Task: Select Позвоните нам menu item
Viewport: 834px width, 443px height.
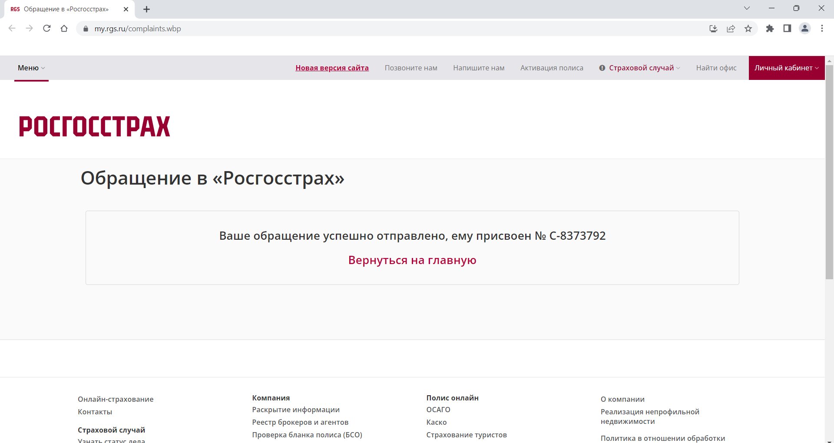Action: pos(411,68)
